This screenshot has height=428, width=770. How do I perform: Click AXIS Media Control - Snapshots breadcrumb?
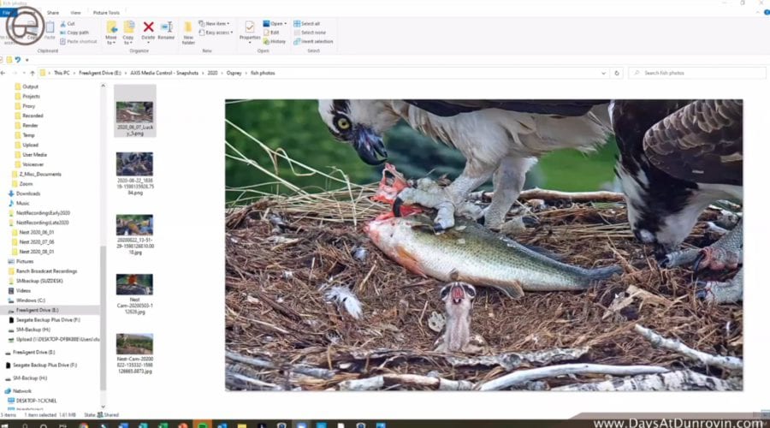pyautogui.click(x=164, y=73)
